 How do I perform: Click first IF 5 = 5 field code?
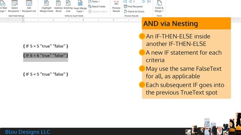(x=46, y=46)
